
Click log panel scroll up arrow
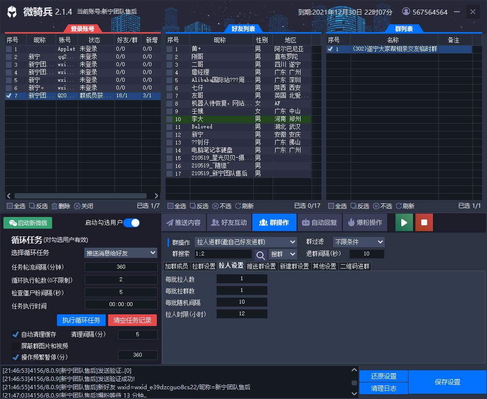(x=354, y=370)
